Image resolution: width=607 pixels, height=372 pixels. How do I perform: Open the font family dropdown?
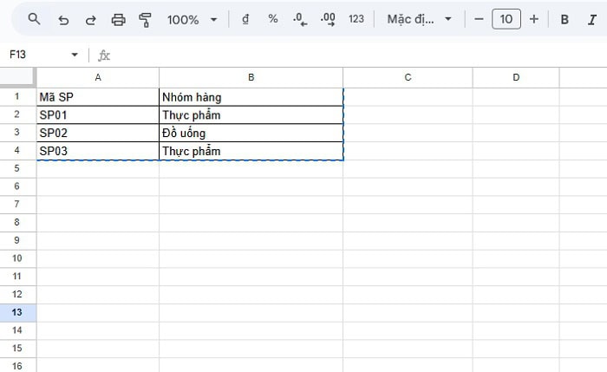(x=420, y=19)
